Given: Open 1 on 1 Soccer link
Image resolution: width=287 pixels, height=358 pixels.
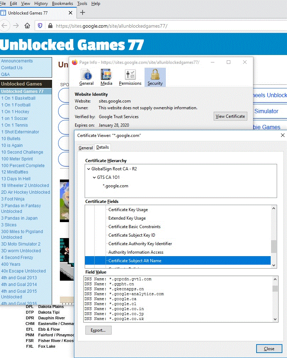Looking at the screenshot, I should [x=15, y=119].
